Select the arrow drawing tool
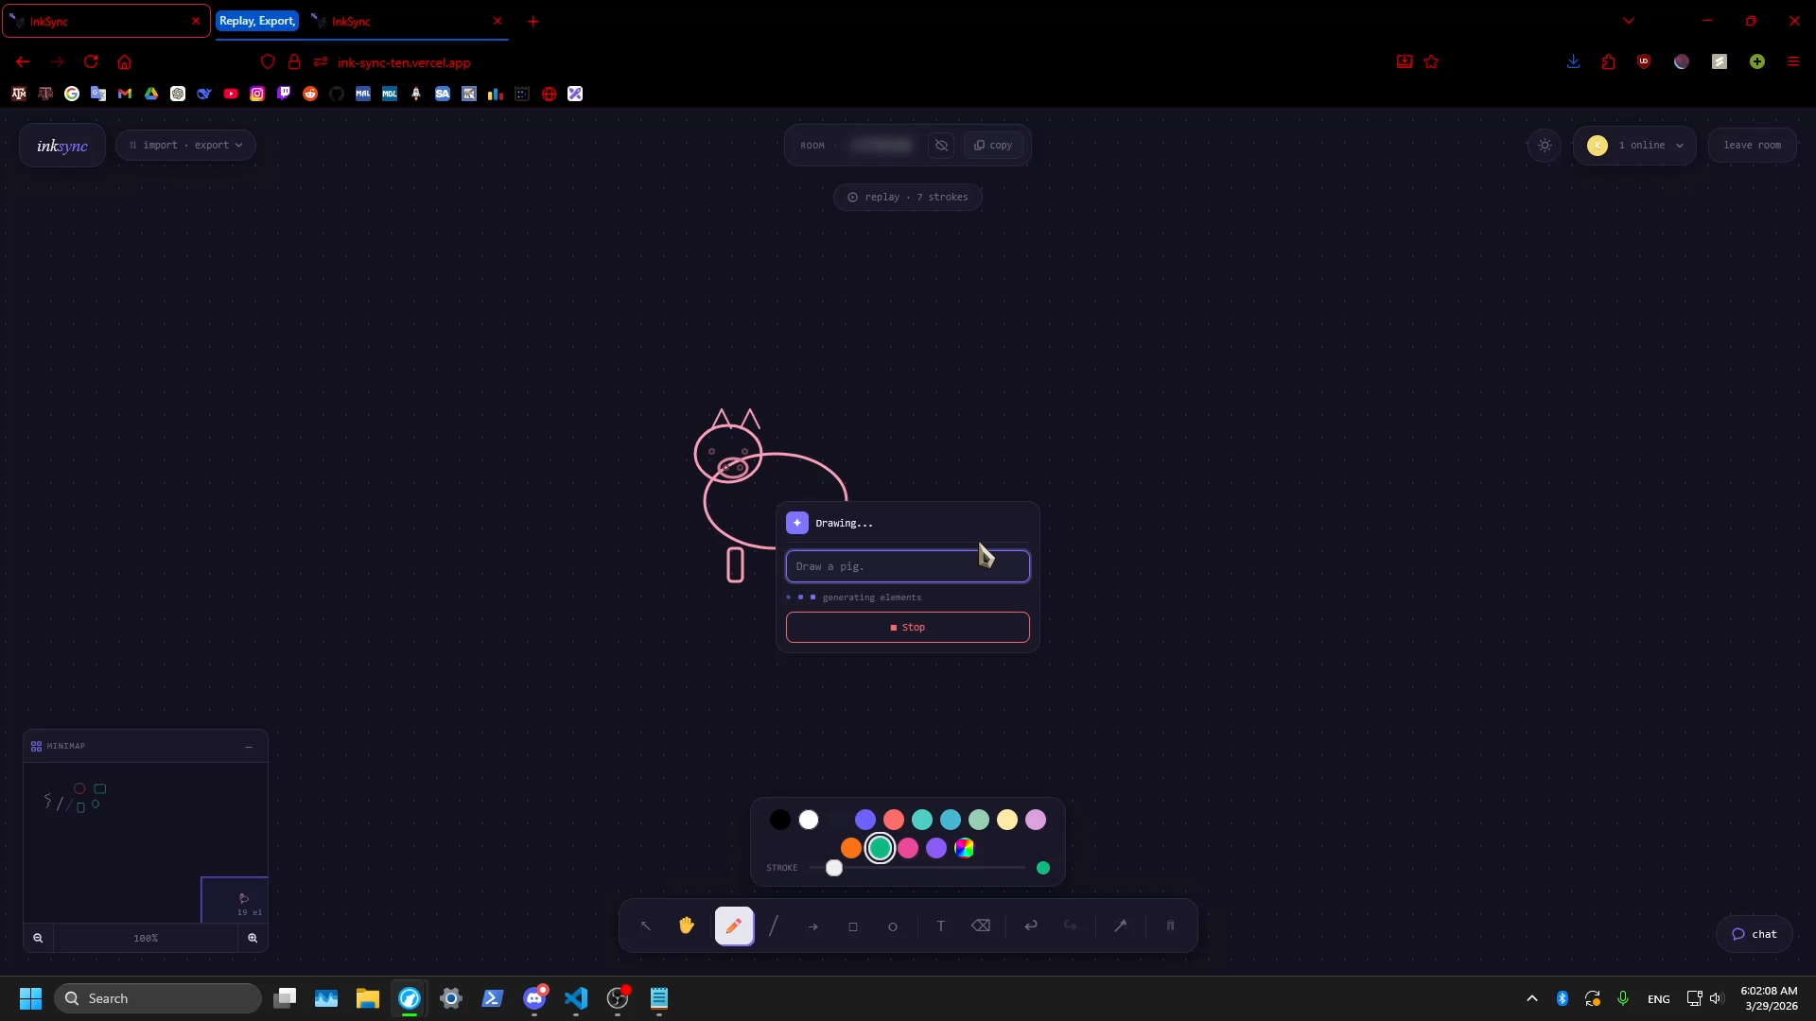Screen dimensions: 1816x1021 (x=813, y=926)
